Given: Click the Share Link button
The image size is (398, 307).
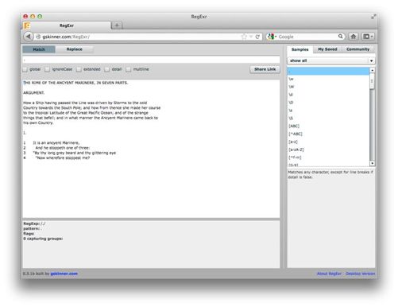Looking at the screenshot, I should [265, 69].
